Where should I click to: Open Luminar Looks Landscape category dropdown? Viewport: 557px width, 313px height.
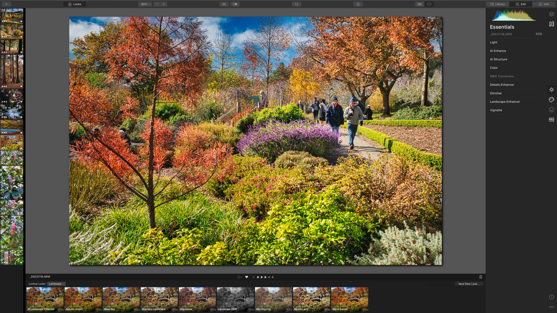pyautogui.click(x=57, y=284)
